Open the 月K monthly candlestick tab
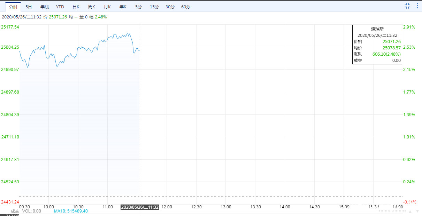This screenshot has height=216, width=422. [107, 7]
